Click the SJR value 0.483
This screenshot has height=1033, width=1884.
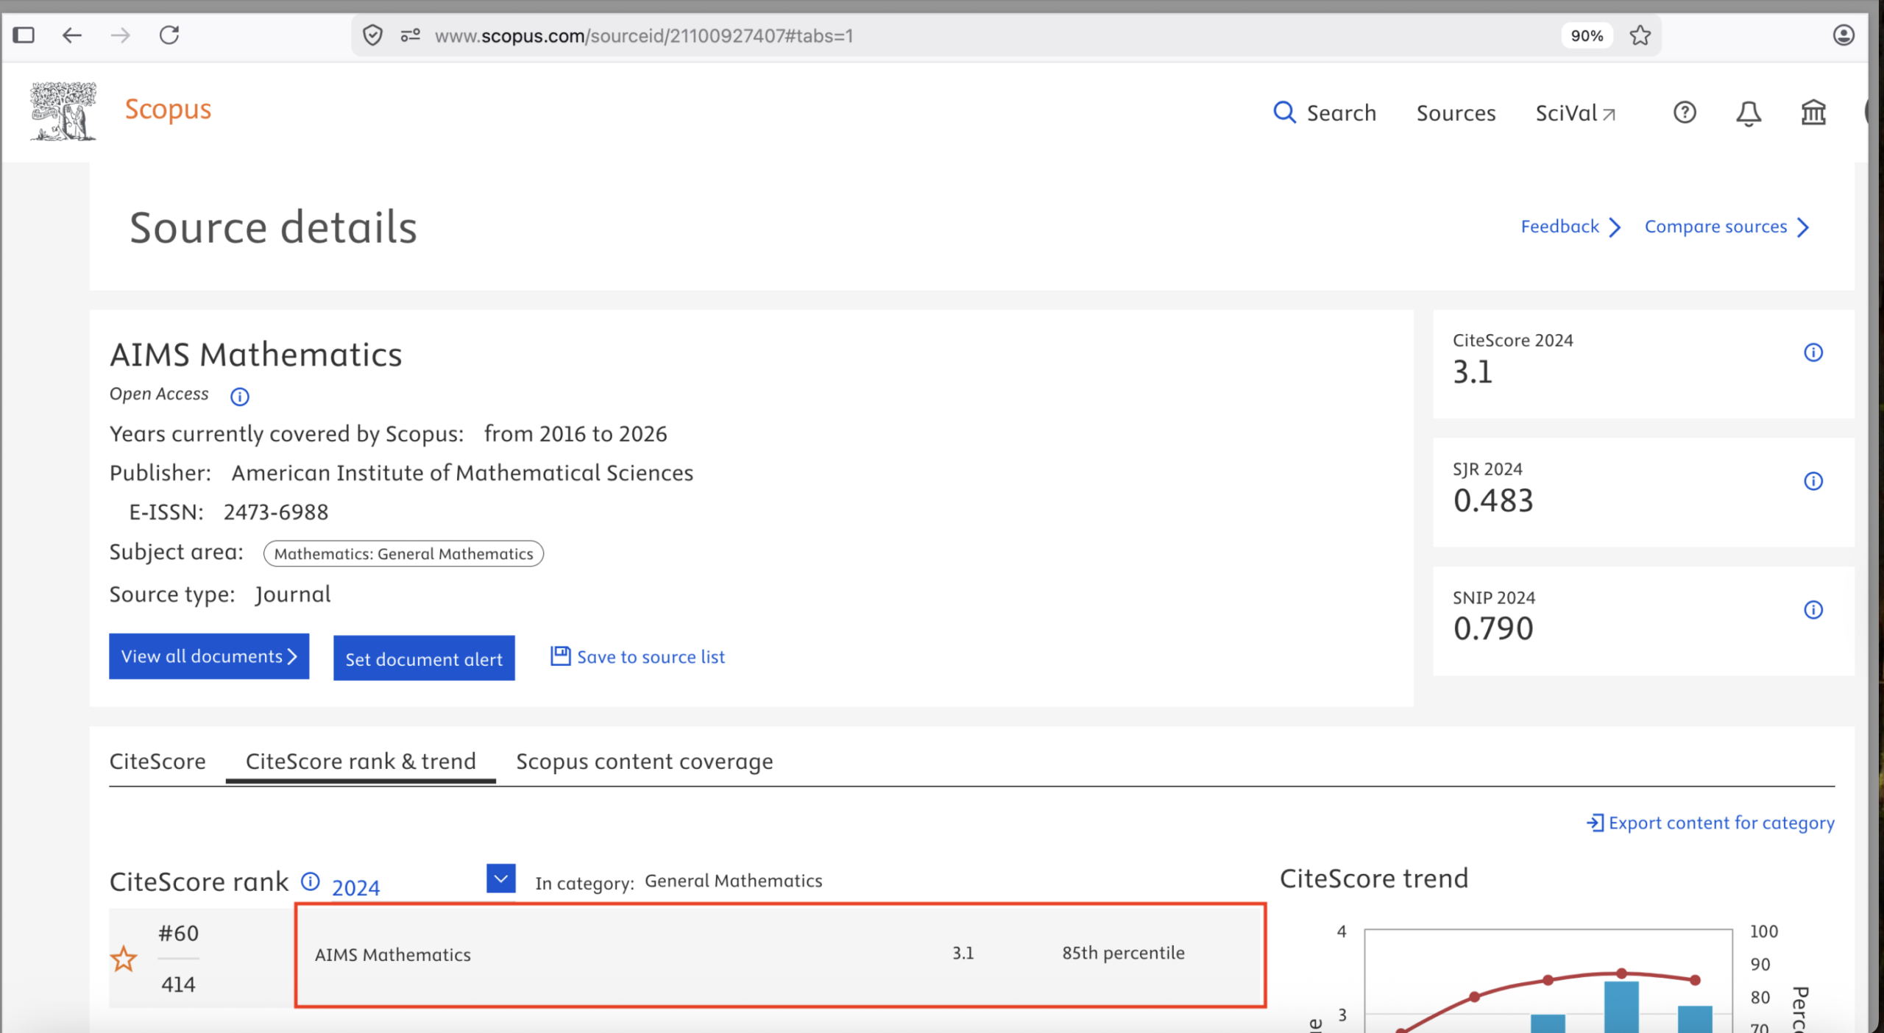1493,500
